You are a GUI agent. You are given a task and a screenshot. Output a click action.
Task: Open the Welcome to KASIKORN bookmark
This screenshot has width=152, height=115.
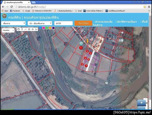click(x=42, y=11)
